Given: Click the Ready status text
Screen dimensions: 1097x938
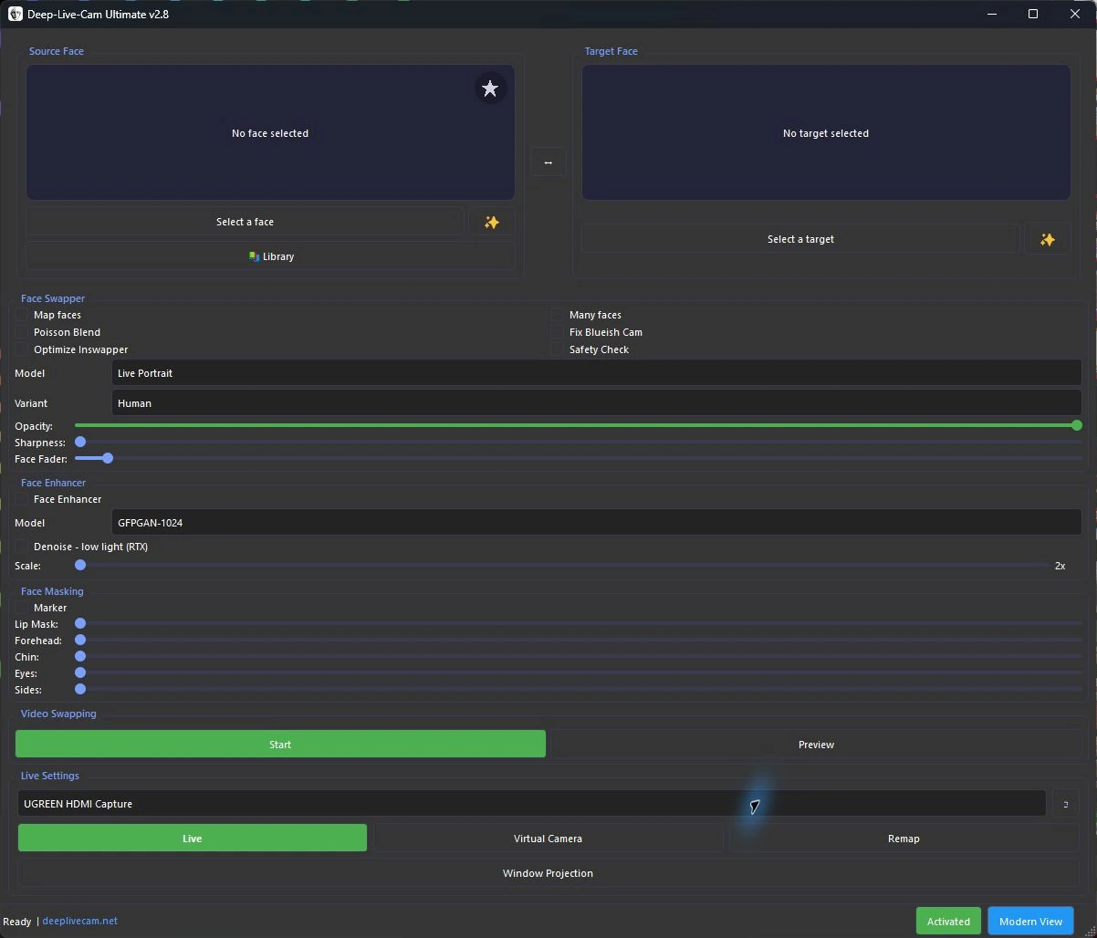Looking at the screenshot, I should click(17, 922).
